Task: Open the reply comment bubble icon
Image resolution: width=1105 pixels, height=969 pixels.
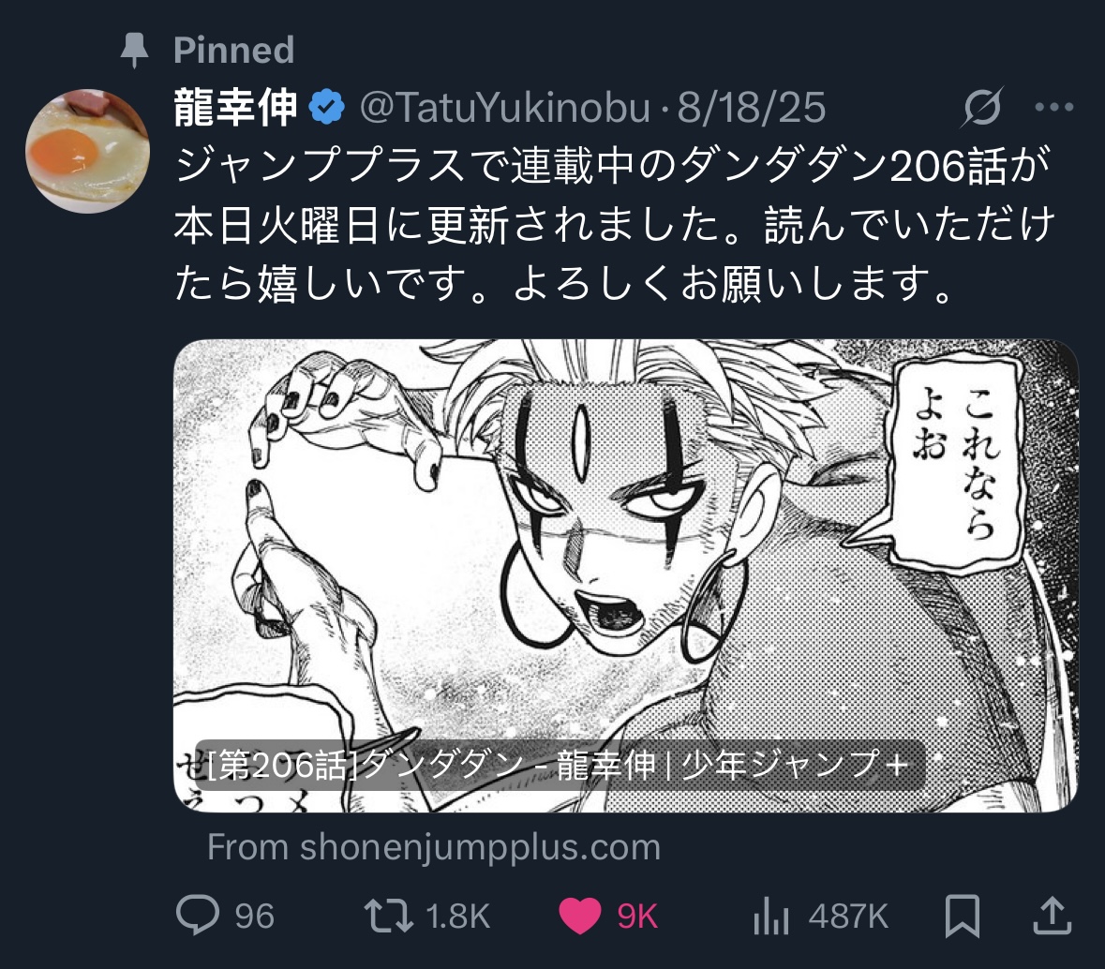Action: click(198, 915)
